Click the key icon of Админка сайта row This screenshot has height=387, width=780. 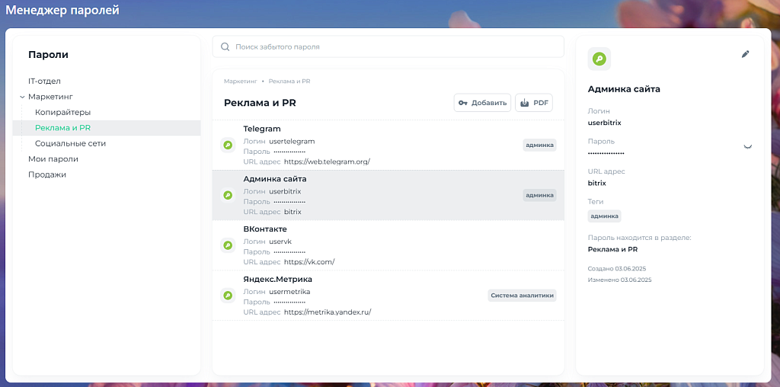[227, 195]
